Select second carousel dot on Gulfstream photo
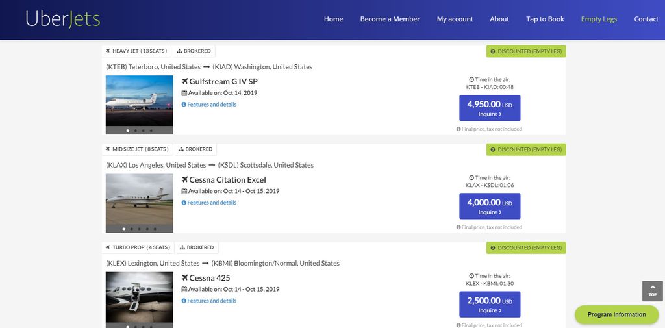Viewport: 665px width, 328px height. coord(135,131)
